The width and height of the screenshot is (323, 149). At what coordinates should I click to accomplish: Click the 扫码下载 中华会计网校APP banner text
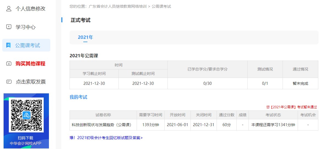click(26, 140)
